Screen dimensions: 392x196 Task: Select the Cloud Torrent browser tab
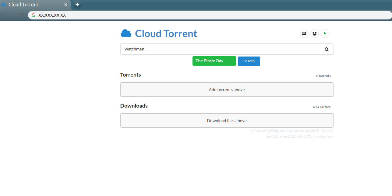point(35,5)
